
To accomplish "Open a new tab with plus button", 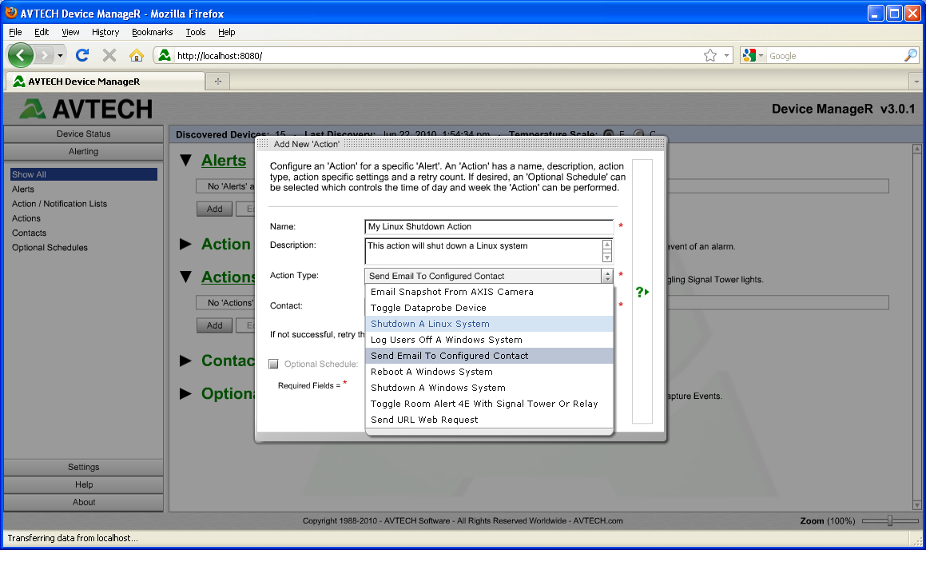I will [x=217, y=82].
